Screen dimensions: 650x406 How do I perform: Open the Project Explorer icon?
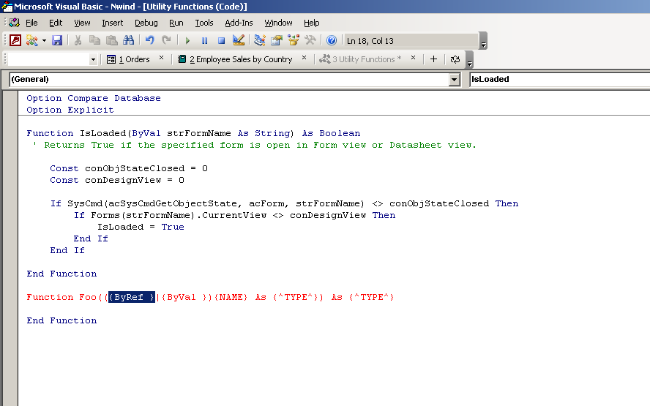point(260,40)
